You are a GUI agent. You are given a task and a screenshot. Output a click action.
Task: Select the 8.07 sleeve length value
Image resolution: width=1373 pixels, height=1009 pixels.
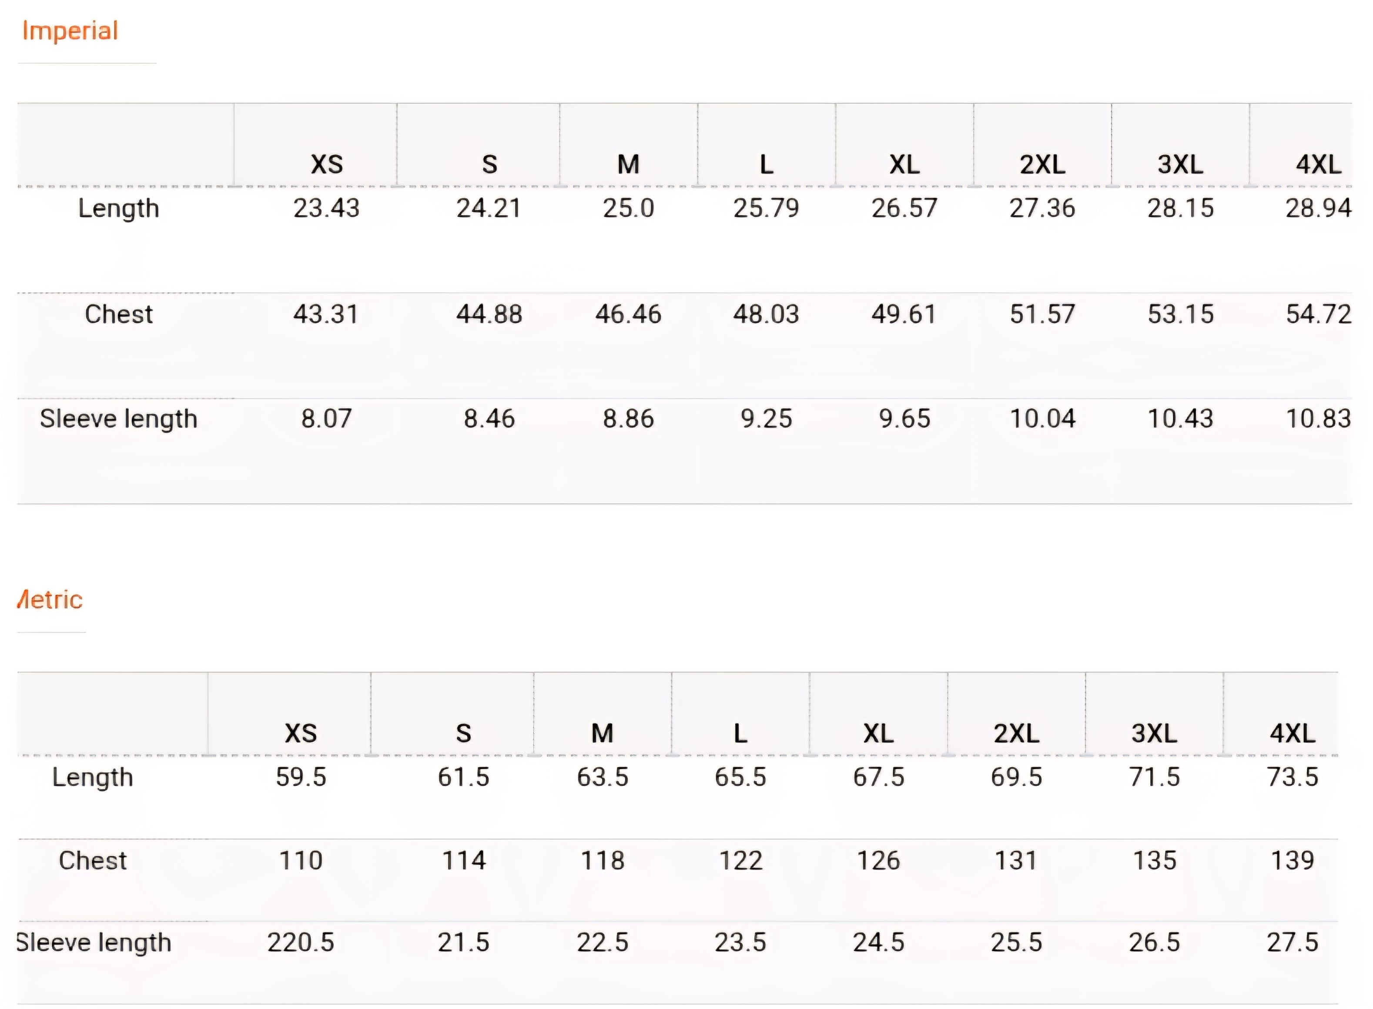click(x=326, y=419)
